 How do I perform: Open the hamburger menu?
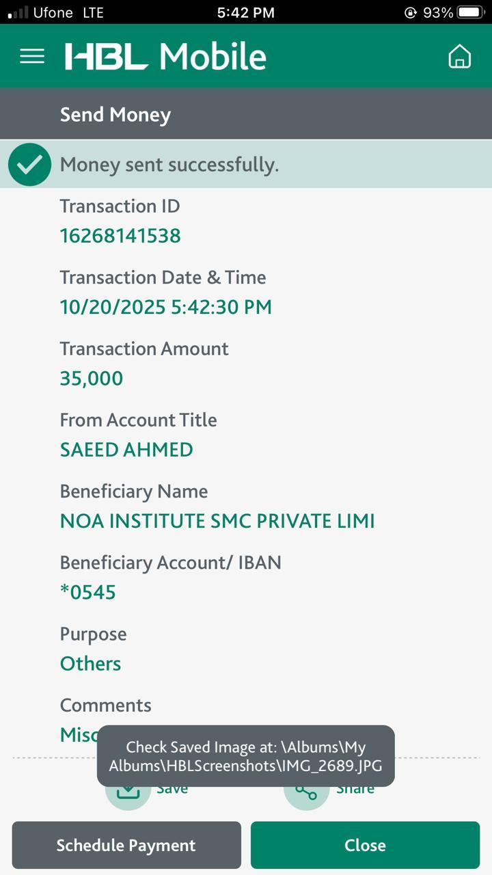(x=32, y=56)
